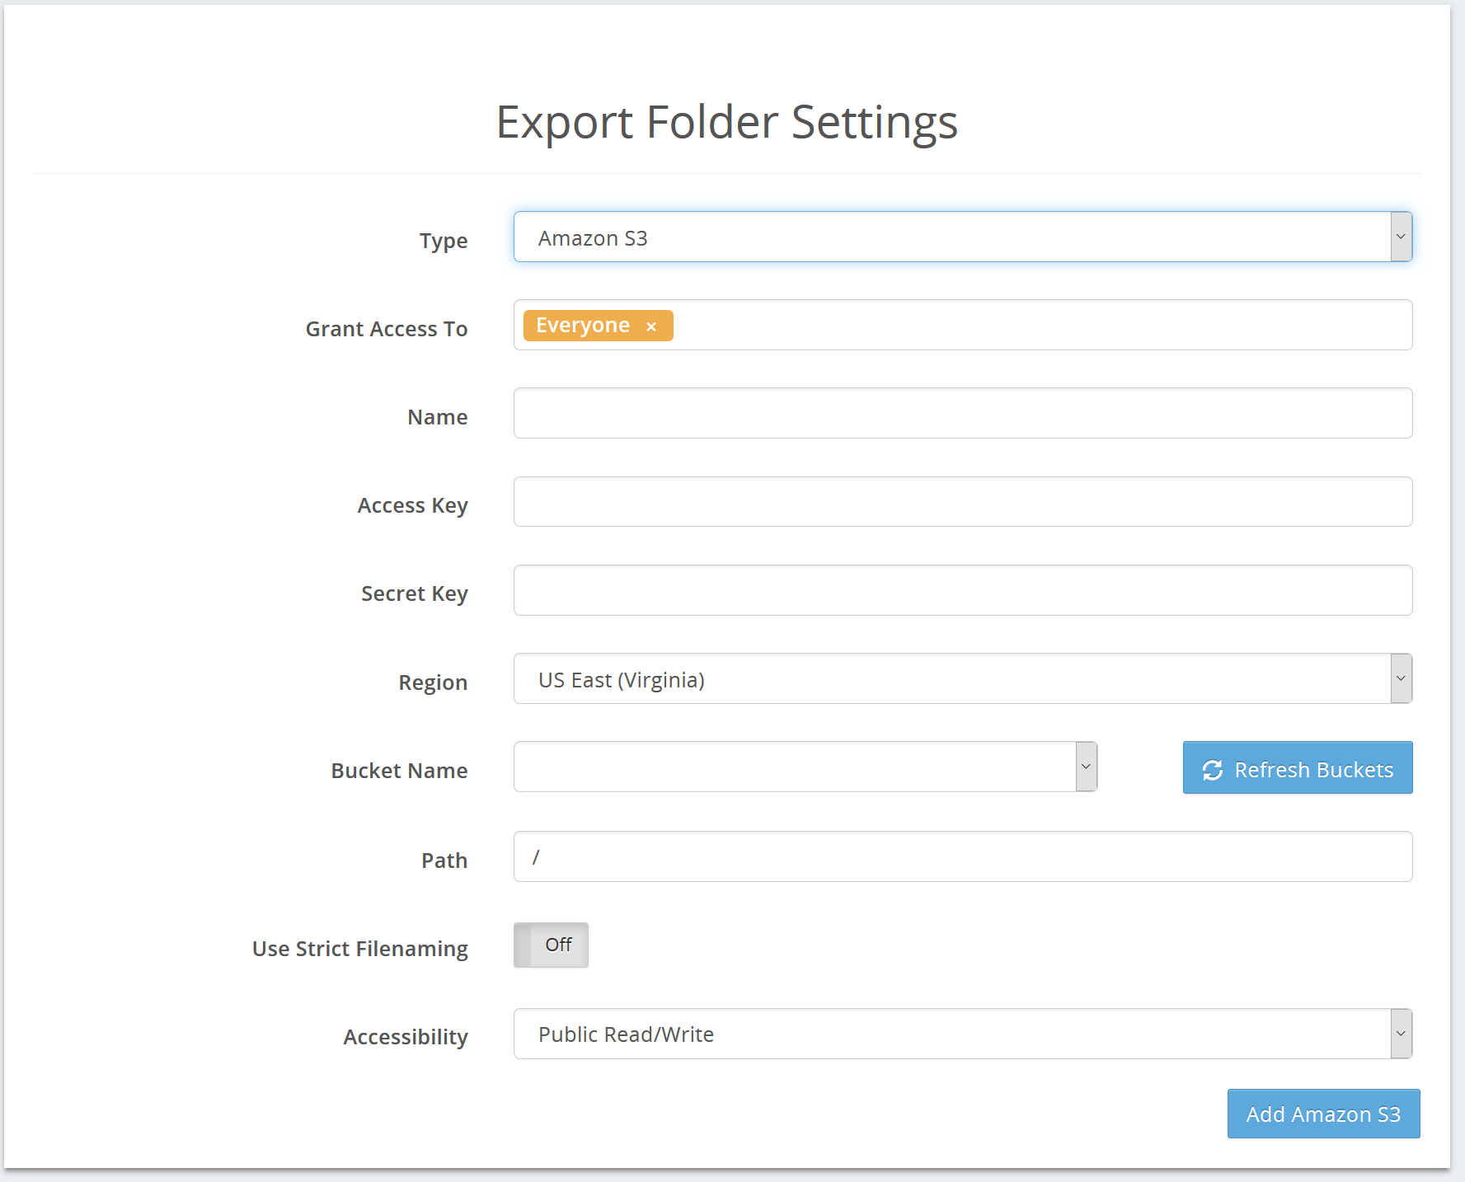Remove the Everyone tag via its x
This screenshot has width=1465, height=1182.
(x=651, y=326)
